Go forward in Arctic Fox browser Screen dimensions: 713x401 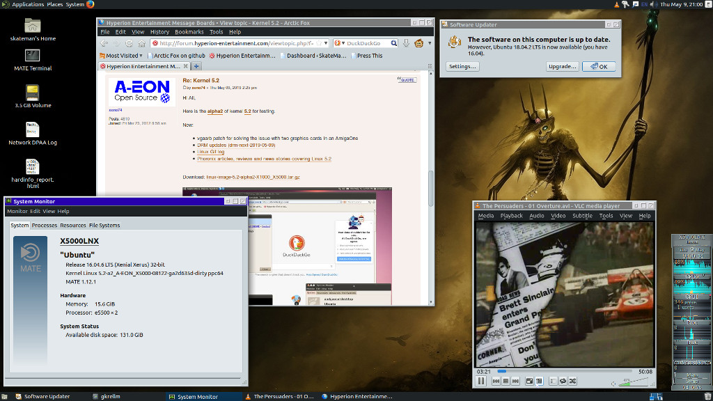[x=117, y=43]
